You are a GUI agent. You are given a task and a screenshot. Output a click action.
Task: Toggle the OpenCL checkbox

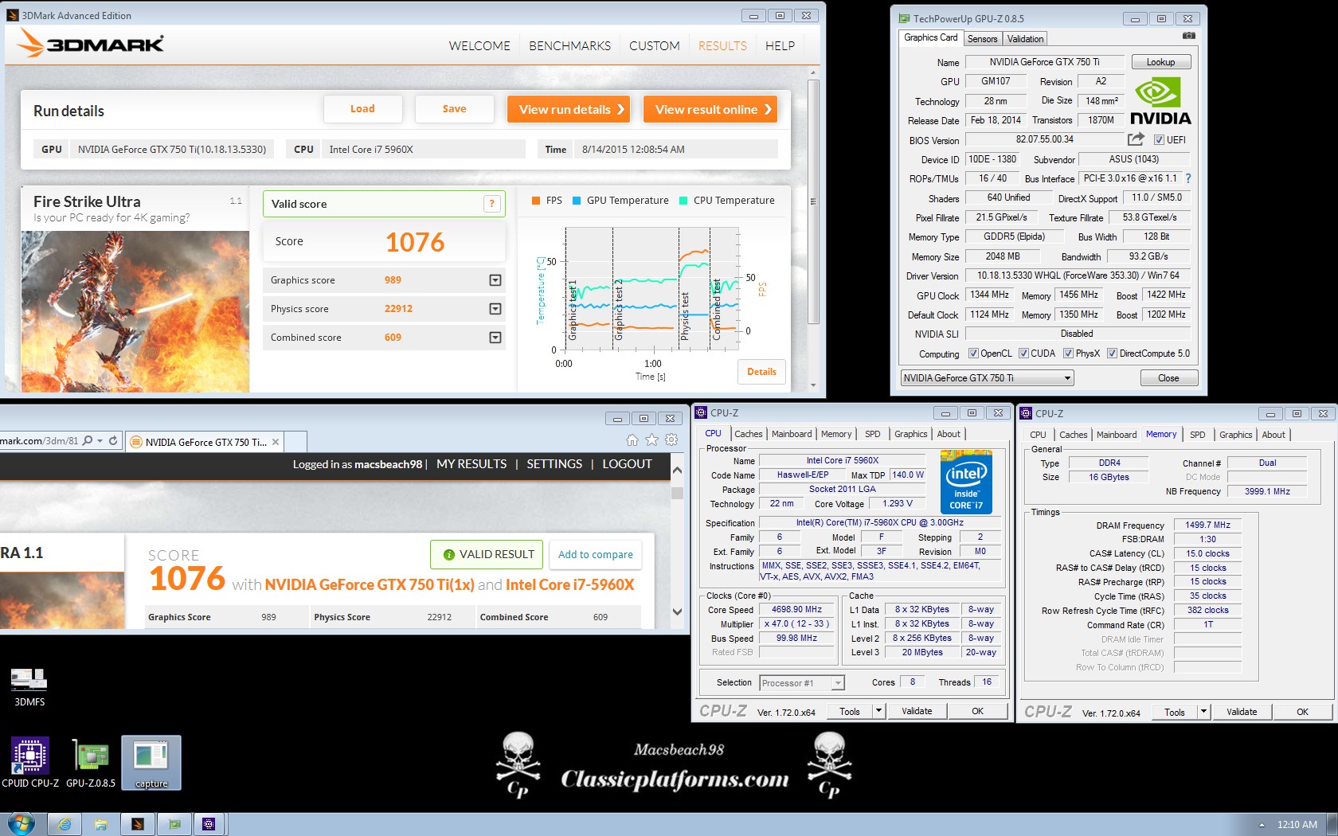point(973,354)
